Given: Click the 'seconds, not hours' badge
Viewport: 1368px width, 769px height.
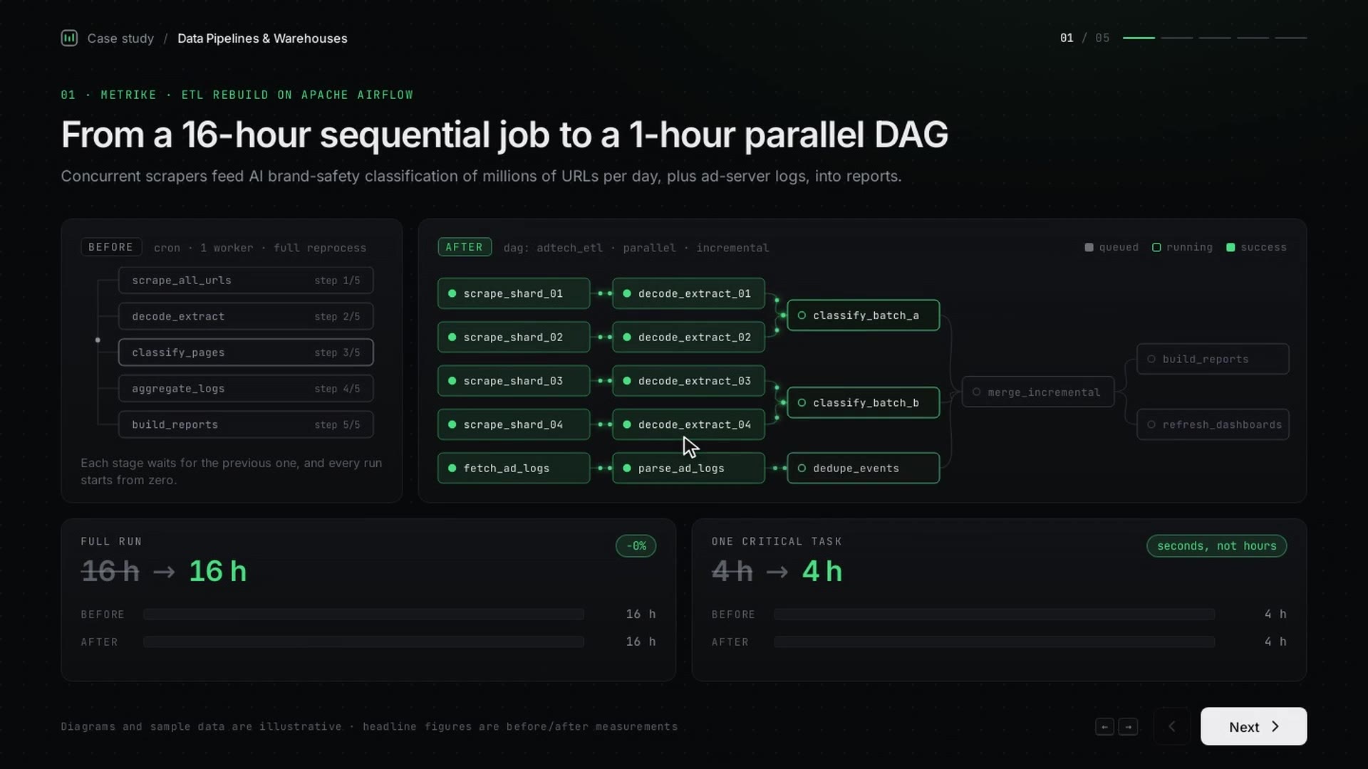Looking at the screenshot, I should (x=1217, y=546).
